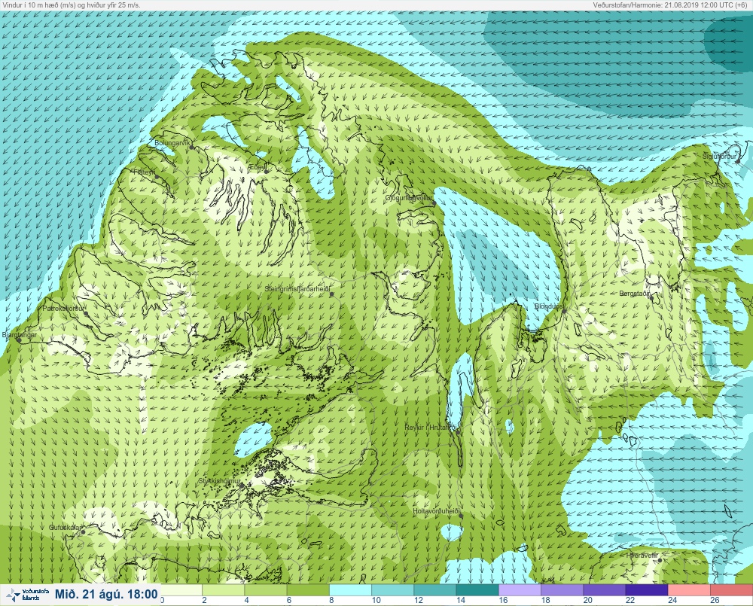Screen dimensions: 753x606
Task: Click the forecast time Mið. 21 ágú. 18:00
Action: (x=106, y=595)
